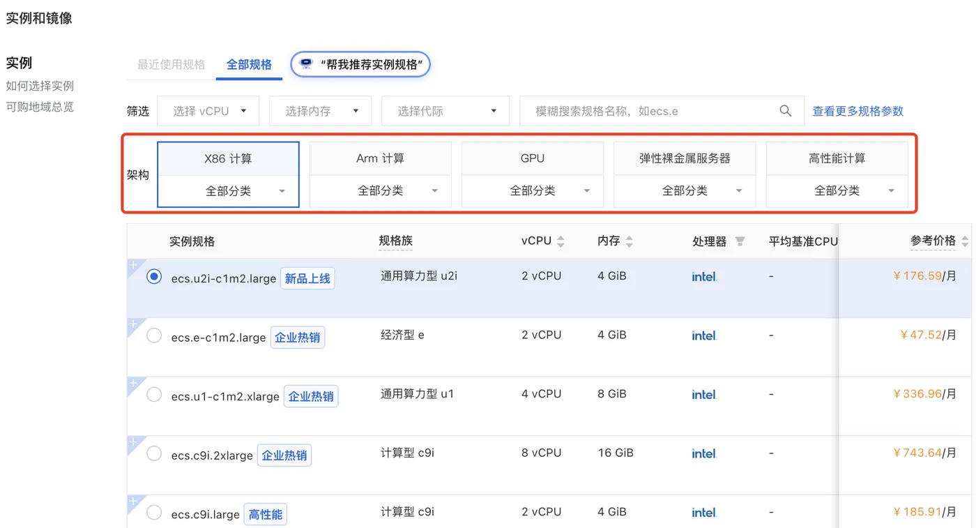Screen dimensions: 976x528
Task: Switch to 全部规格 tab
Action: click(249, 65)
